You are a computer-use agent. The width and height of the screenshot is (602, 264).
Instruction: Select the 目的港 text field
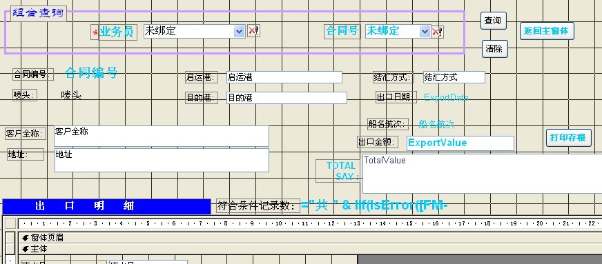[x=287, y=98]
